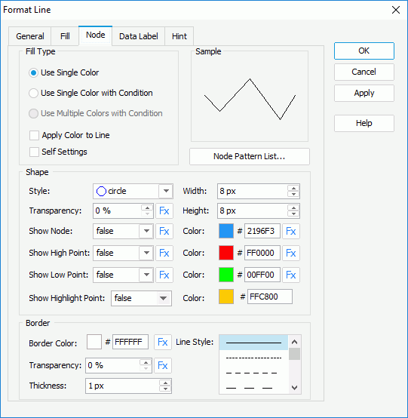Open the Data Label tab

pyautogui.click(x=138, y=36)
